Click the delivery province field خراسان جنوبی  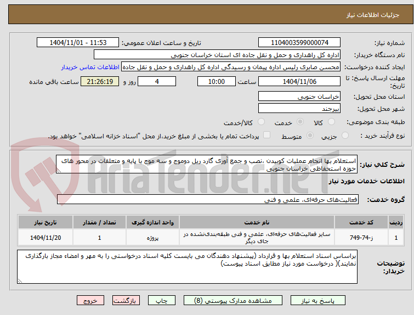[299, 96]
